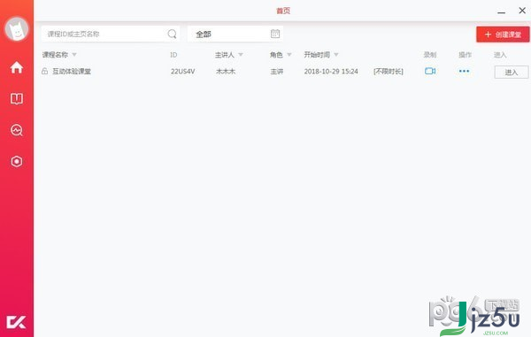This screenshot has height=337, width=531.
Task: Open the settings hexagon icon
Action: [x=16, y=161]
